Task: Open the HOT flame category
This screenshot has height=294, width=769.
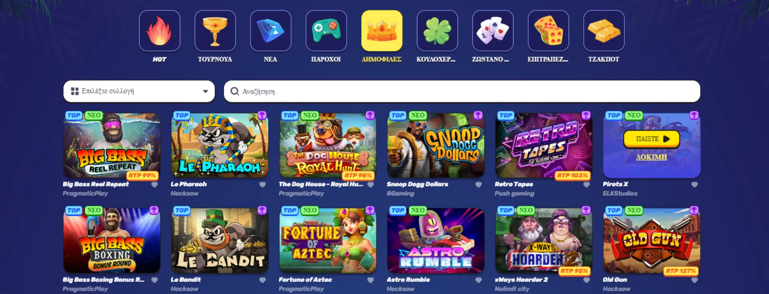Action: [159, 31]
